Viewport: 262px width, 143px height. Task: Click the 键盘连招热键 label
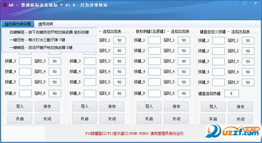click(209, 93)
